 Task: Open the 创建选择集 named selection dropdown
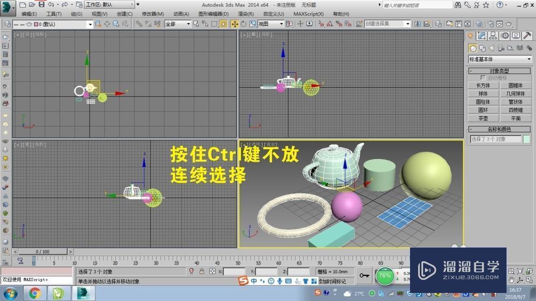click(388, 24)
